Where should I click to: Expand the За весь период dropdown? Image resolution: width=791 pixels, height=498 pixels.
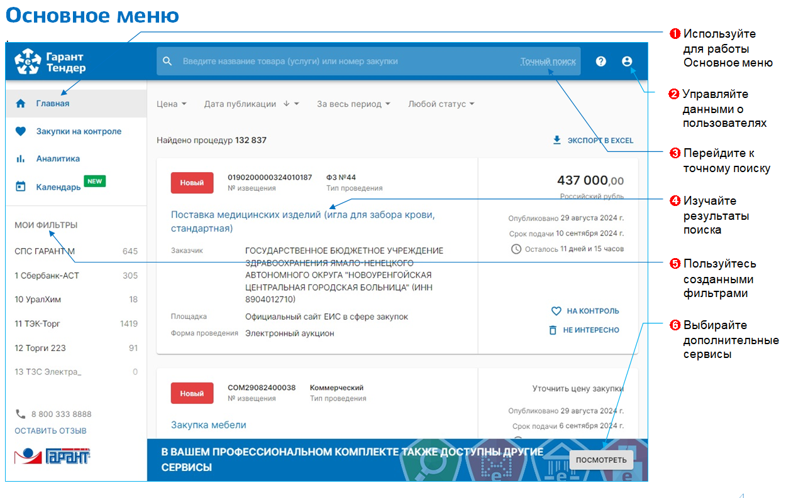[x=353, y=104]
